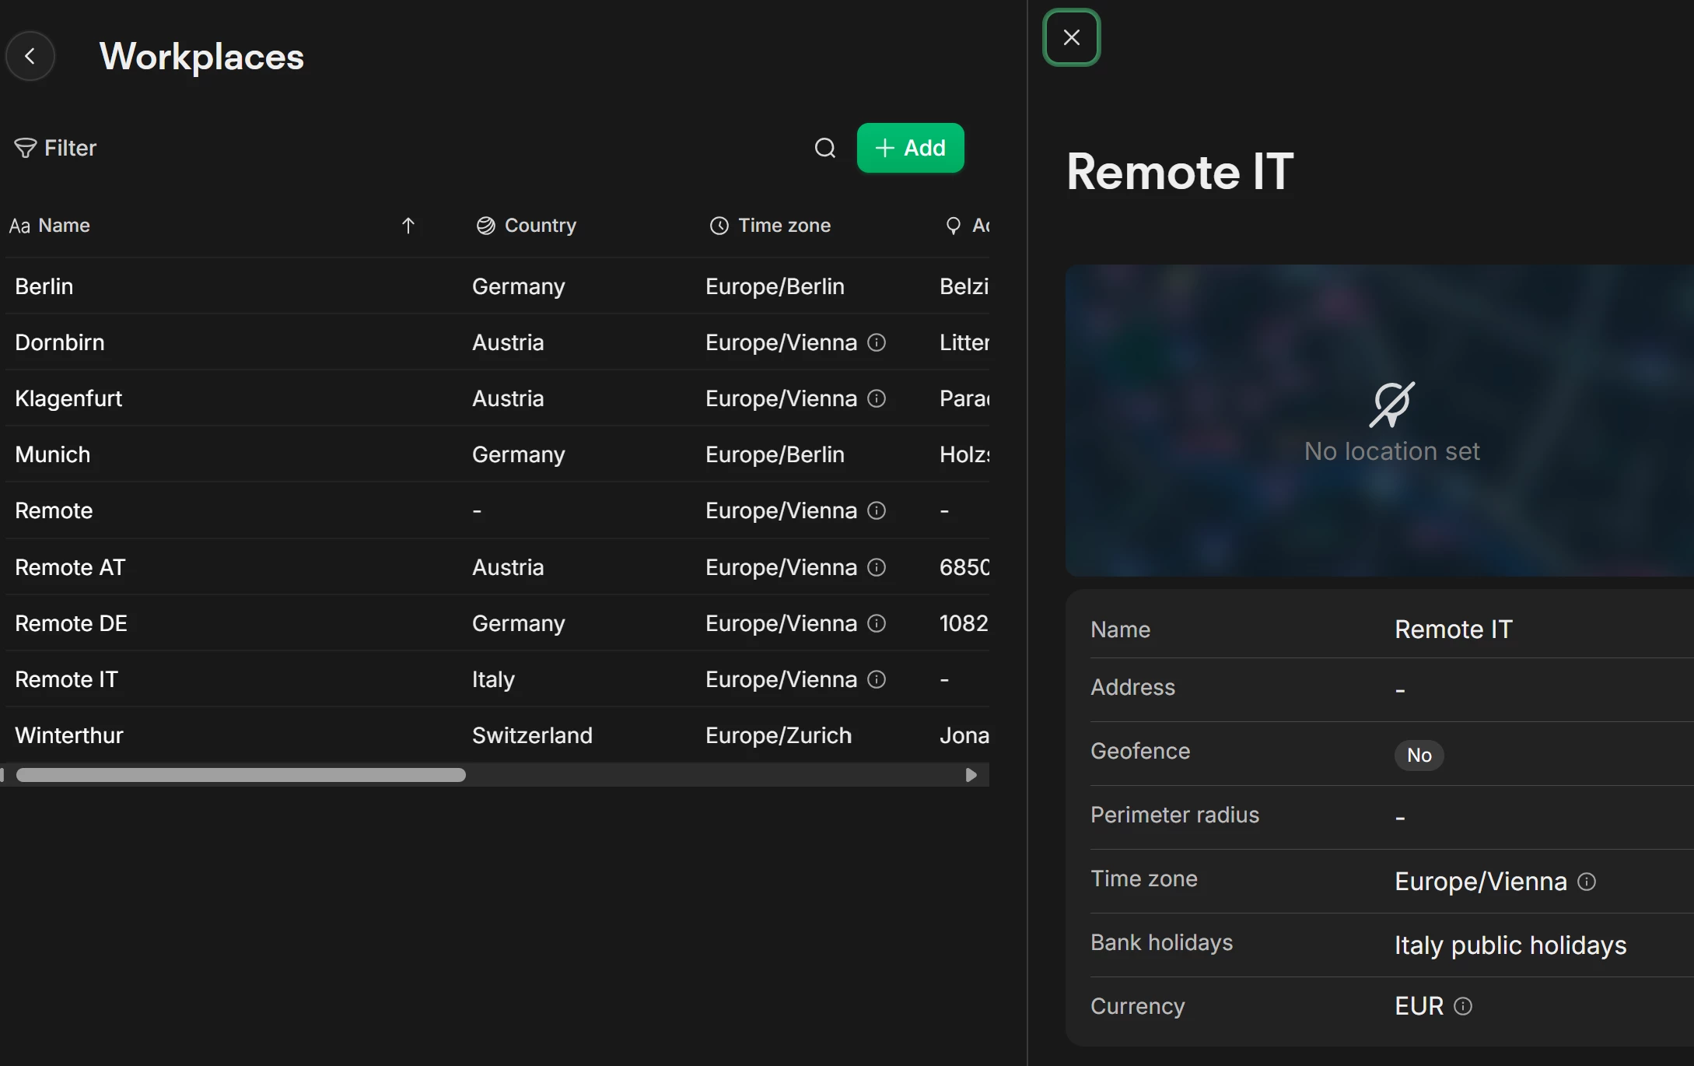
Task: Click the location pin icon in the header
Action: click(x=953, y=226)
